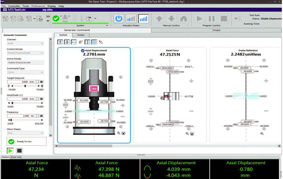This screenshot has width=283, height=179.
Task: Click the green system status checkmark icon
Action: click(56, 19)
